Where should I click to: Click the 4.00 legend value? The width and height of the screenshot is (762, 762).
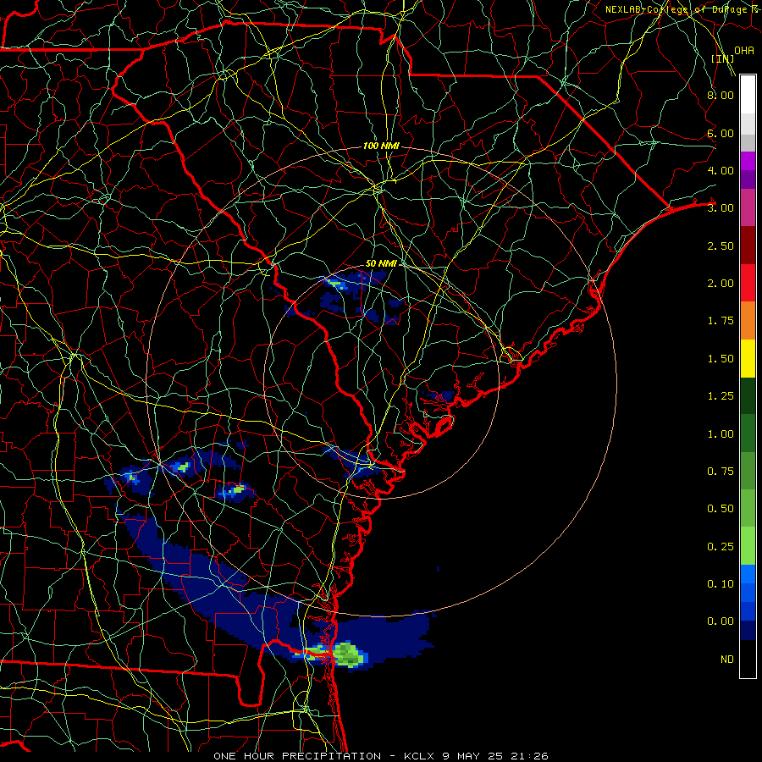pos(721,170)
